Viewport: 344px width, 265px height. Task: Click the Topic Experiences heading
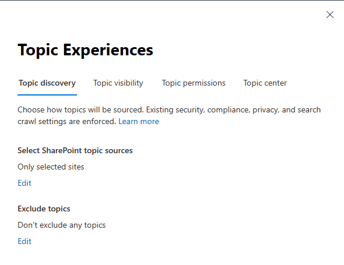tap(85, 50)
